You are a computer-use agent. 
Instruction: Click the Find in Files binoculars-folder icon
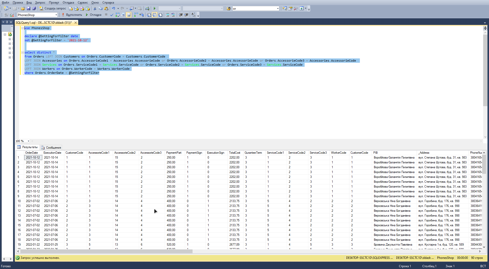click(x=228, y=8)
